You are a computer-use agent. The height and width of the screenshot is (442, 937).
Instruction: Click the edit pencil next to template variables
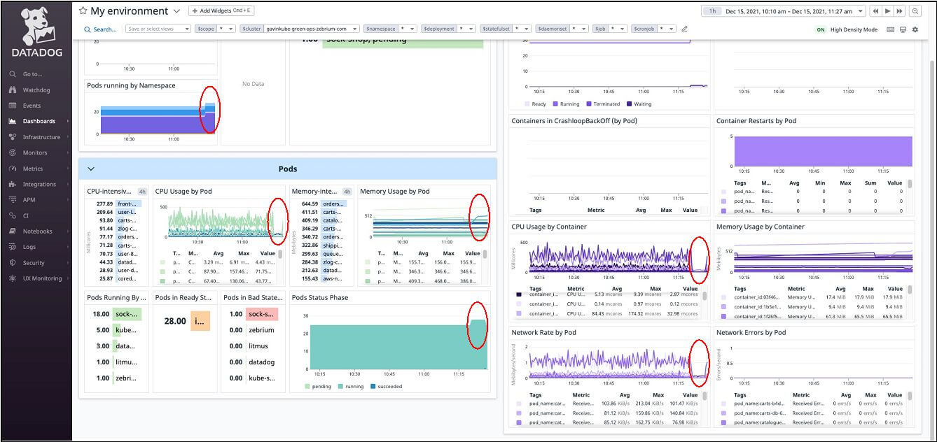coord(684,29)
